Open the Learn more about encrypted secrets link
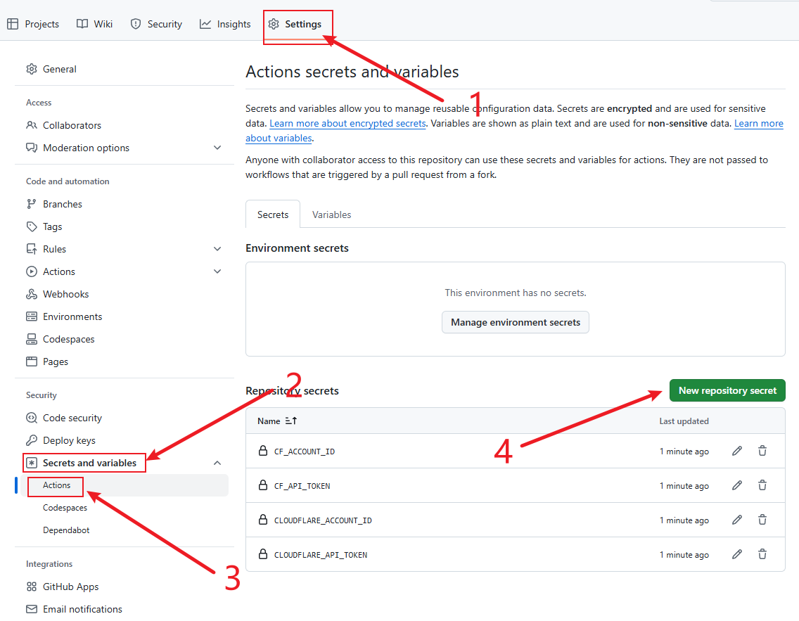 [x=347, y=123]
